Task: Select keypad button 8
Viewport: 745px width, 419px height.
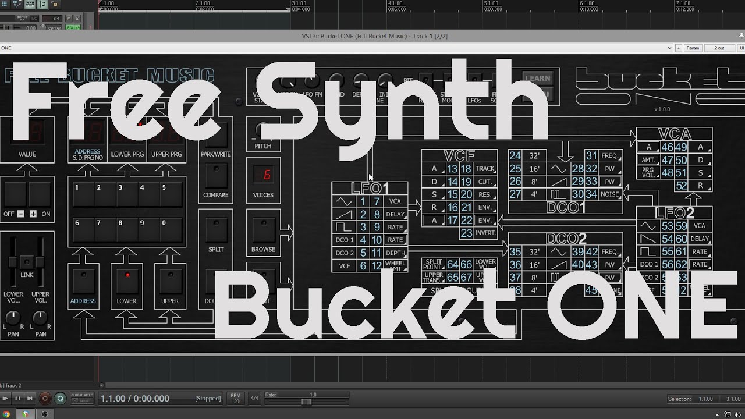Action: coord(126,231)
